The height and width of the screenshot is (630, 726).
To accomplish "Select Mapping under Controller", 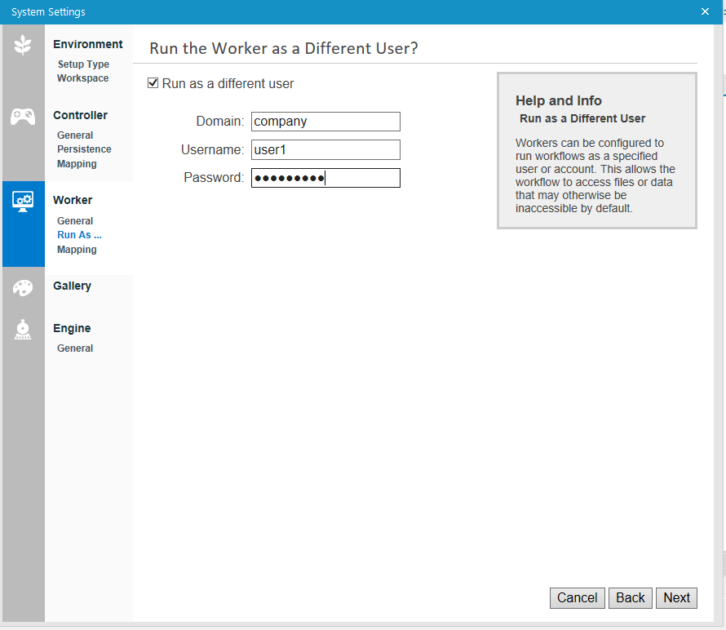I will 77,163.
